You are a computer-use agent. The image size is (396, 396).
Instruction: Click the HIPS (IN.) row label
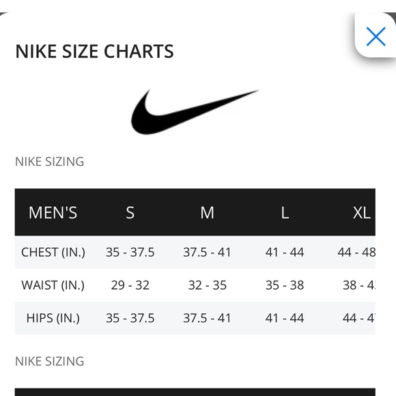pyautogui.click(x=53, y=318)
